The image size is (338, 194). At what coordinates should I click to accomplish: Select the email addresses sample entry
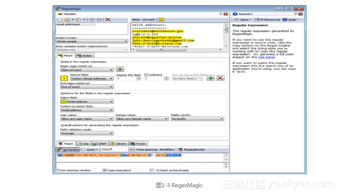[76, 25]
